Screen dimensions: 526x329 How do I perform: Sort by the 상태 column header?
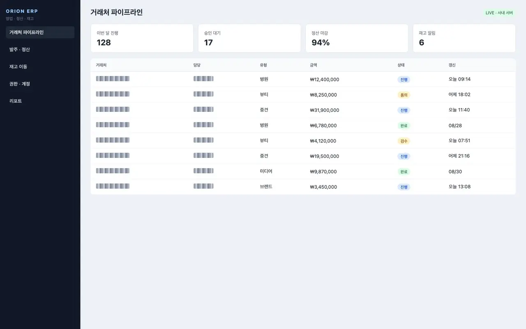(x=401, y=65)
